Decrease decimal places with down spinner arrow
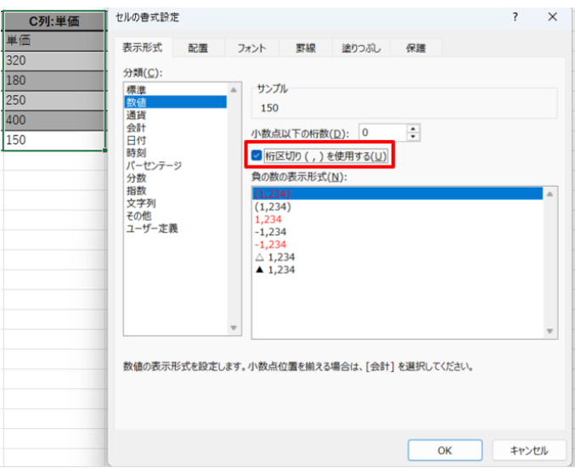This screenshot has height=468, width=575. pos(414,137)
